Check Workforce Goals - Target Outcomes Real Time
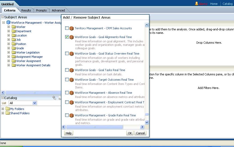This screenshot has height=147, width=234. [67, 79]
